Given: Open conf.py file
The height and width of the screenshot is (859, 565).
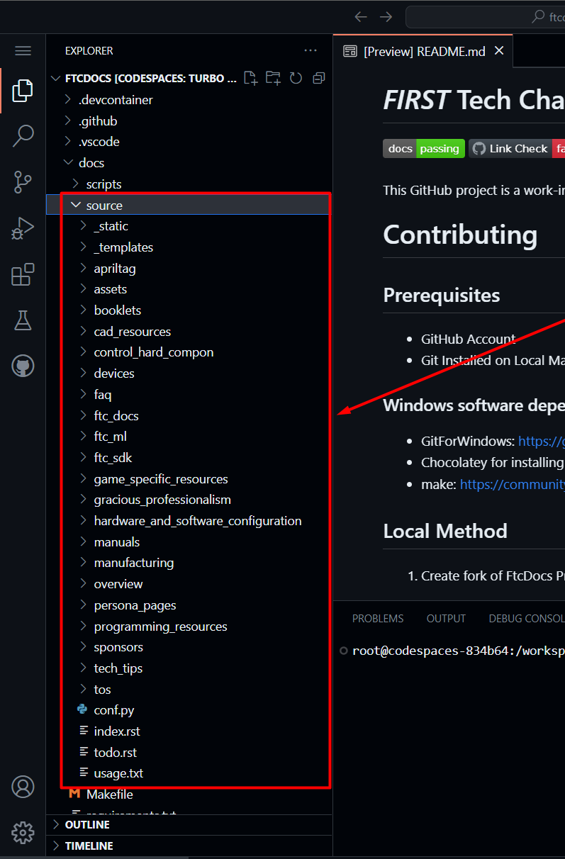Looking at the screenshot, I should coord(113,710).
